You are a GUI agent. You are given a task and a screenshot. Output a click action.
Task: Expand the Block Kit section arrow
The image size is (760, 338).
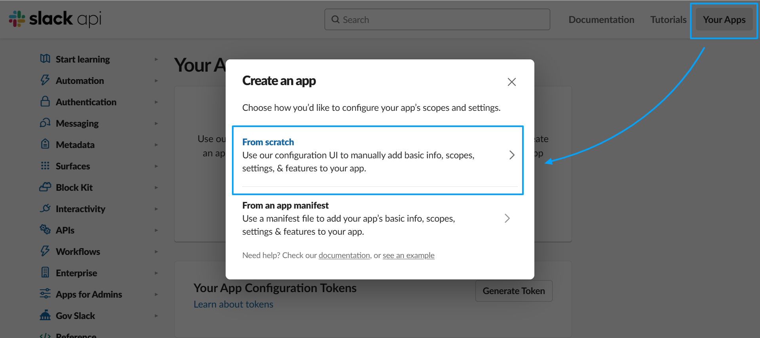coord(156,188)
